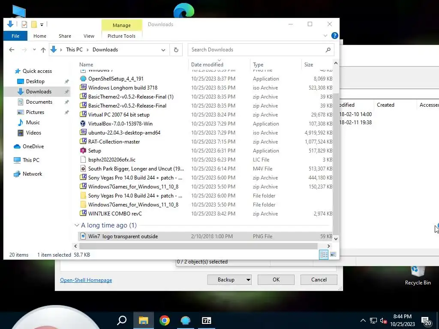Switch to Details view layout icon
The image size is (439, 329).
tap(324, 254)
